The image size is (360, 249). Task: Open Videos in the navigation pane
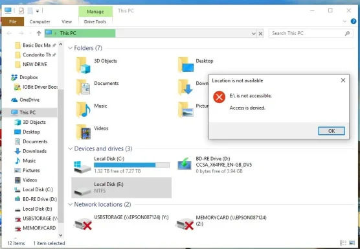pyautogui.click(x=26, y=180)
